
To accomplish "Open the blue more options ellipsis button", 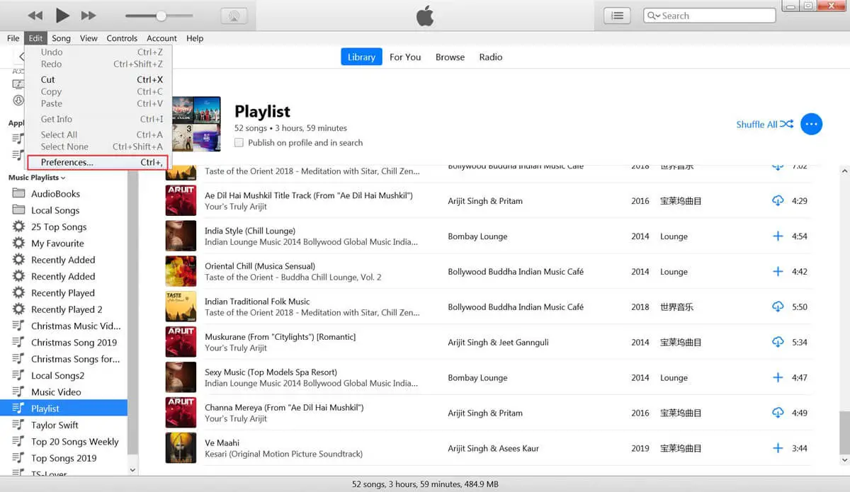I will coord(812,124).
